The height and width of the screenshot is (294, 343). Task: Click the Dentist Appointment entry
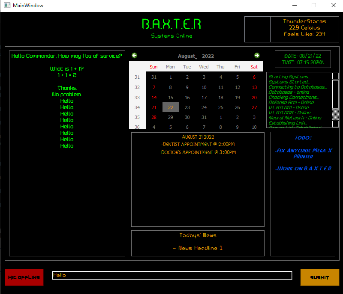click(198, 144)
